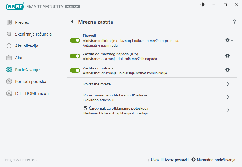Select the Pomoć i podrška question icon
The height and width of the screenshot is (167, 242).
point(9,81)
